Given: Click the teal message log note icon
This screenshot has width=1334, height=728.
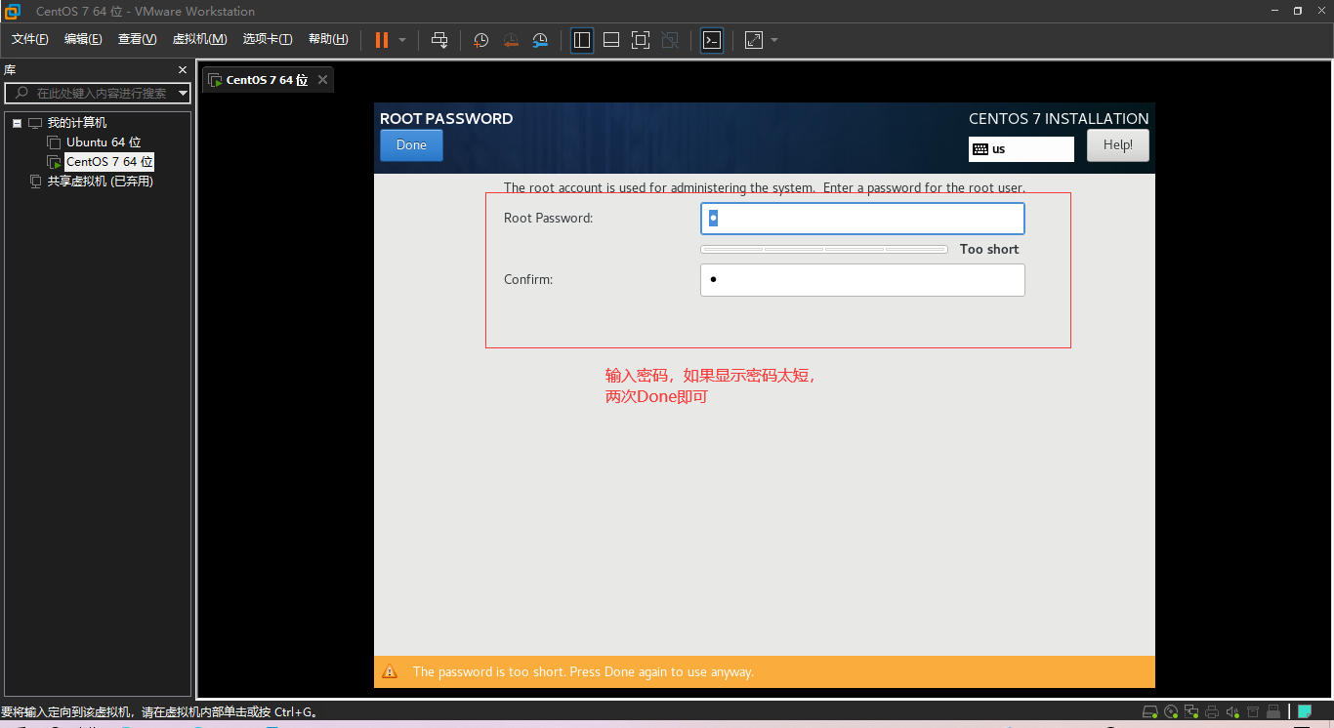Looking at the screenshot, I should tap(1305, 711).
